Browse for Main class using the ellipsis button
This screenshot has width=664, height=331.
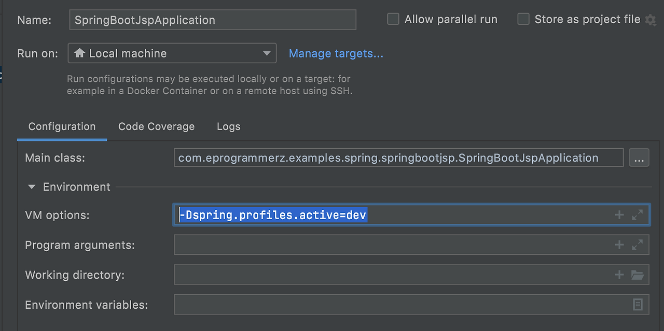[x=639, y=157]
